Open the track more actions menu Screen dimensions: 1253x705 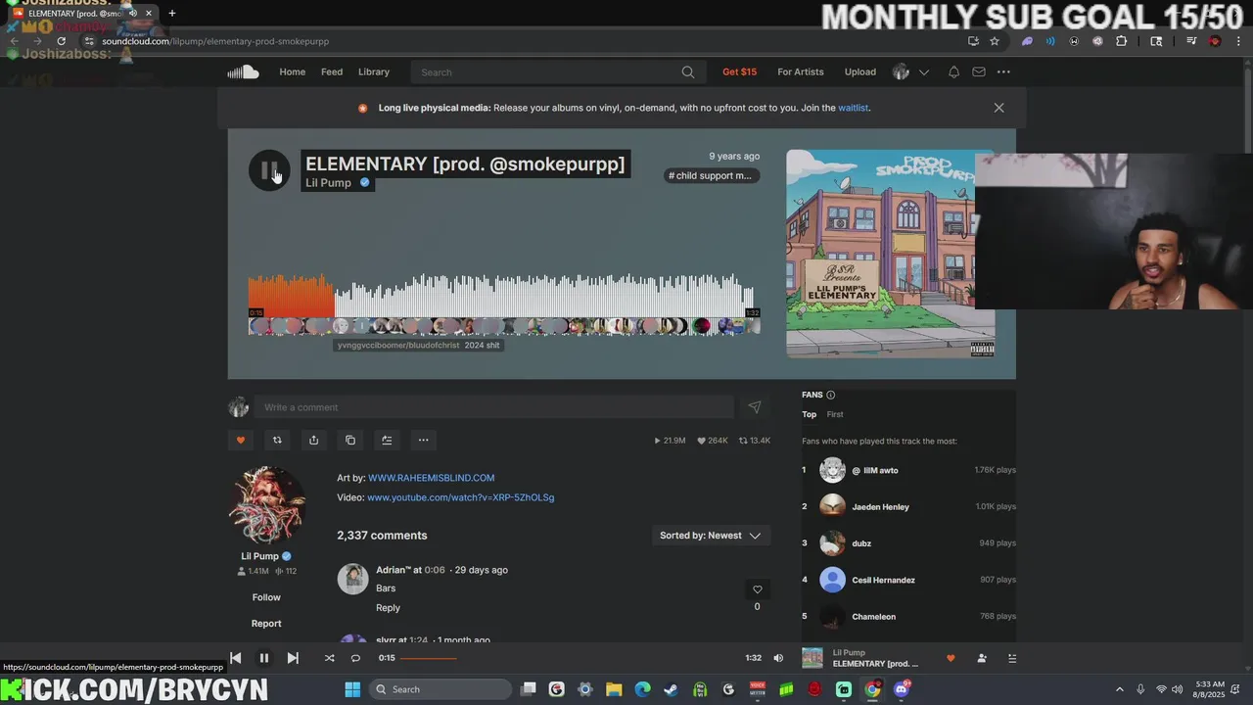pos(423,441)
